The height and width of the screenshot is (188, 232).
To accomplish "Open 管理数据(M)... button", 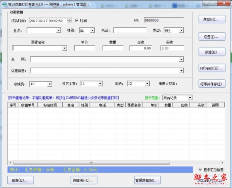I will (x=147, y=180).
